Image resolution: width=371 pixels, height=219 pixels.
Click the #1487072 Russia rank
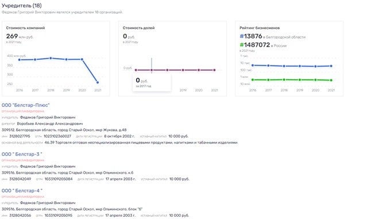[255, 45]
